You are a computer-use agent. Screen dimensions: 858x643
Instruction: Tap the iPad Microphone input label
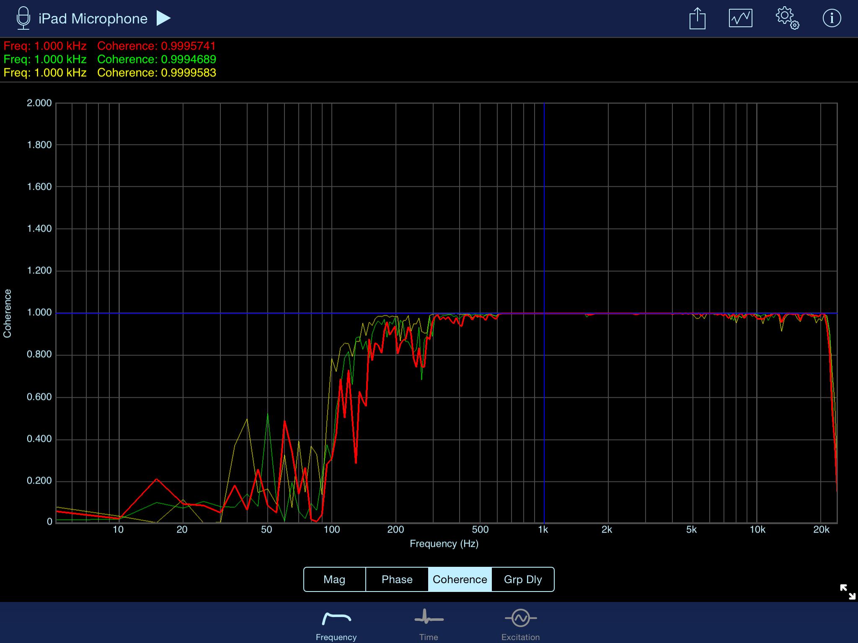pos(93,19)
